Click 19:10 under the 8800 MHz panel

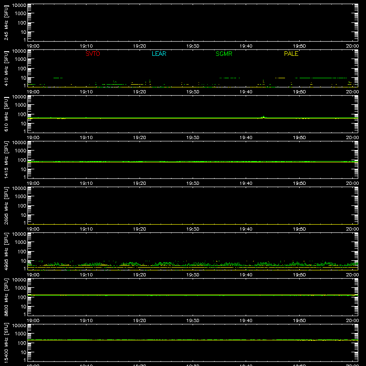(x=86, y=321)
